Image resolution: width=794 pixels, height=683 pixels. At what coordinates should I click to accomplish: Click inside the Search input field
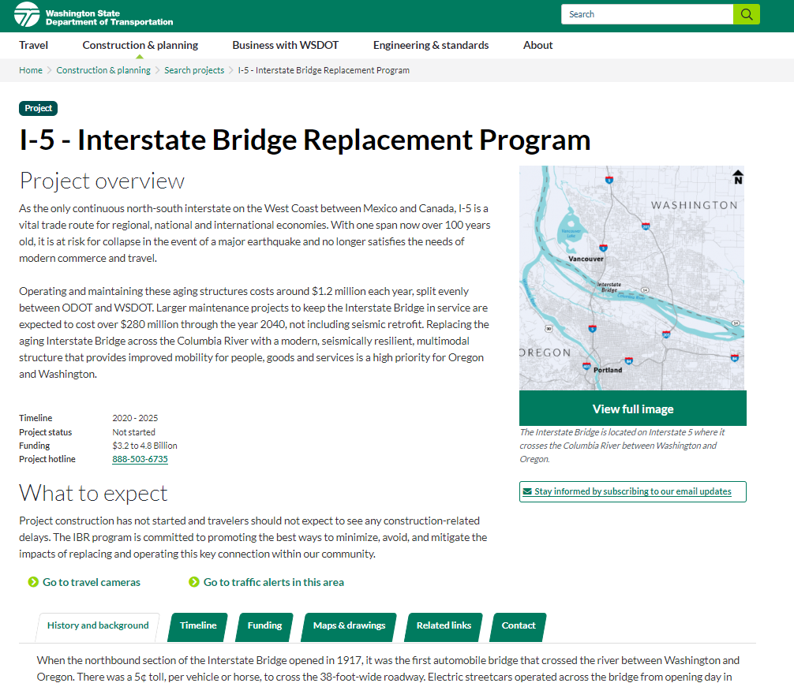pyautogui.click(x=647, y=14)
